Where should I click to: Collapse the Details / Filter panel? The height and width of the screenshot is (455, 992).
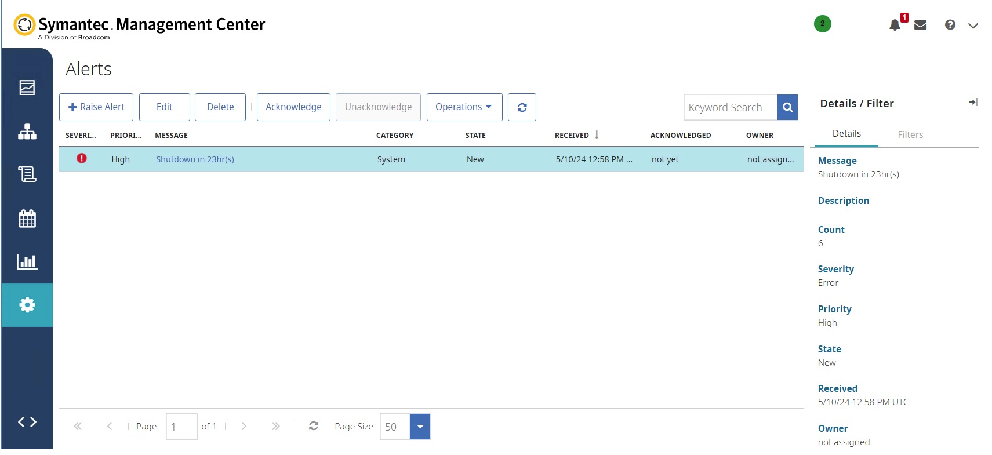coord(973,103)
